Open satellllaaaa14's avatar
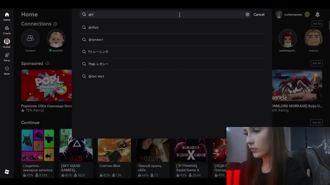The width and height of the screenshot is (330, 185). 288,38
